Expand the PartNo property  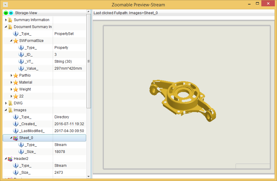tap(11, 75)
